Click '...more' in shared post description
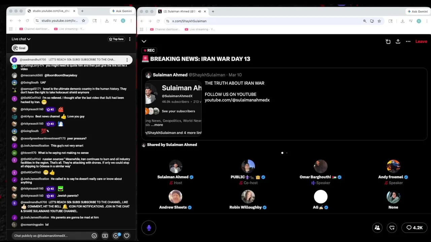Image resolution: width=431 pixels, height=242 pixels. pyautogui.click(x=157, y=125)
